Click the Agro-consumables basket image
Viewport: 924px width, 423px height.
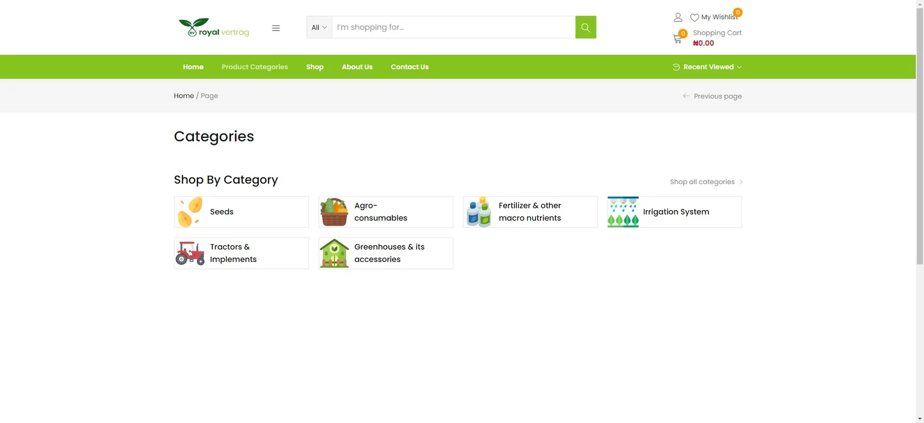[x=334, y=212]
